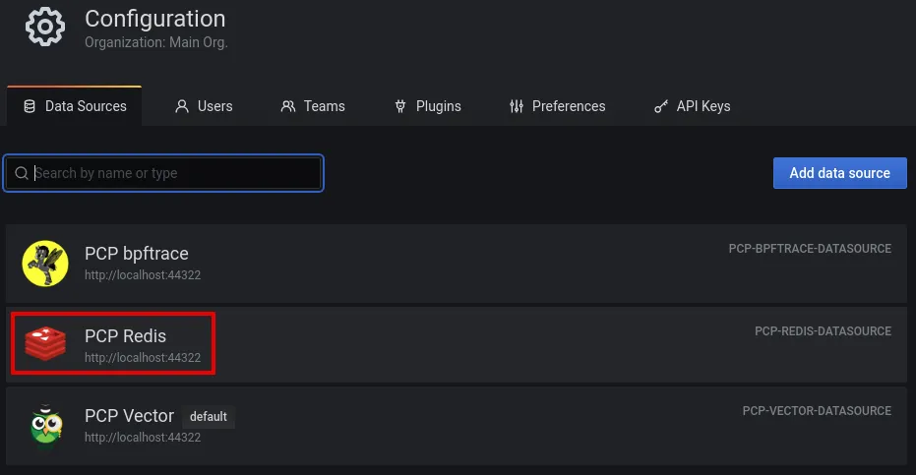Image resolution: width=916 pixels, height=475 pixels.
Task: Click the magnifier icon in search box
Action: (x=21, y=173)
